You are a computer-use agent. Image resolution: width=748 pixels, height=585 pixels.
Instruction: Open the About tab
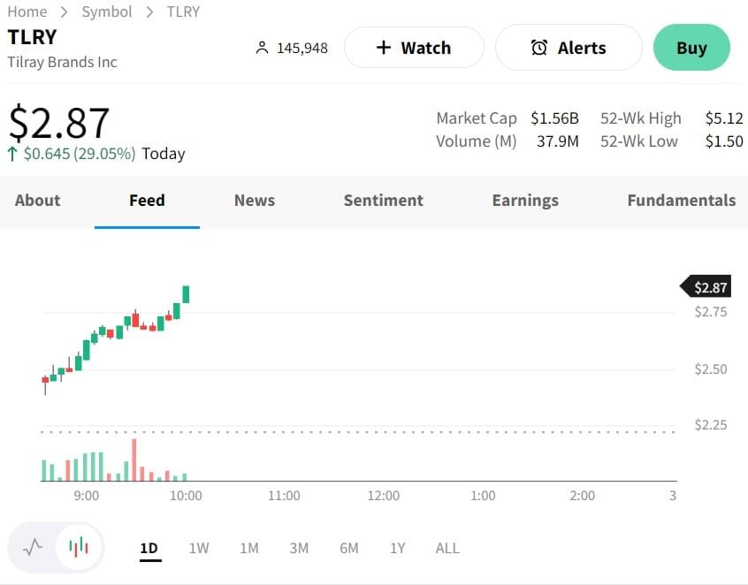coord(37,201)
